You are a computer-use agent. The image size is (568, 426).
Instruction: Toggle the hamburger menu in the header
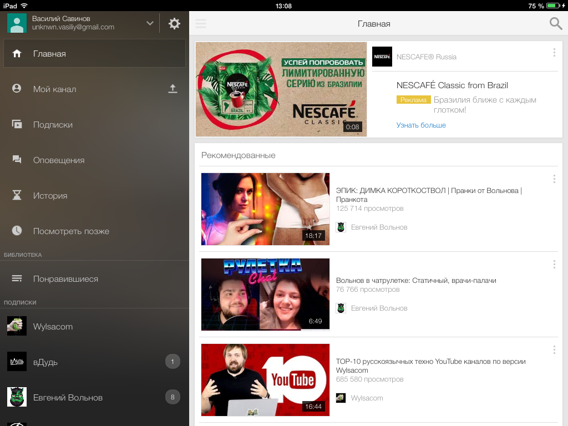(x=201, y=23)
